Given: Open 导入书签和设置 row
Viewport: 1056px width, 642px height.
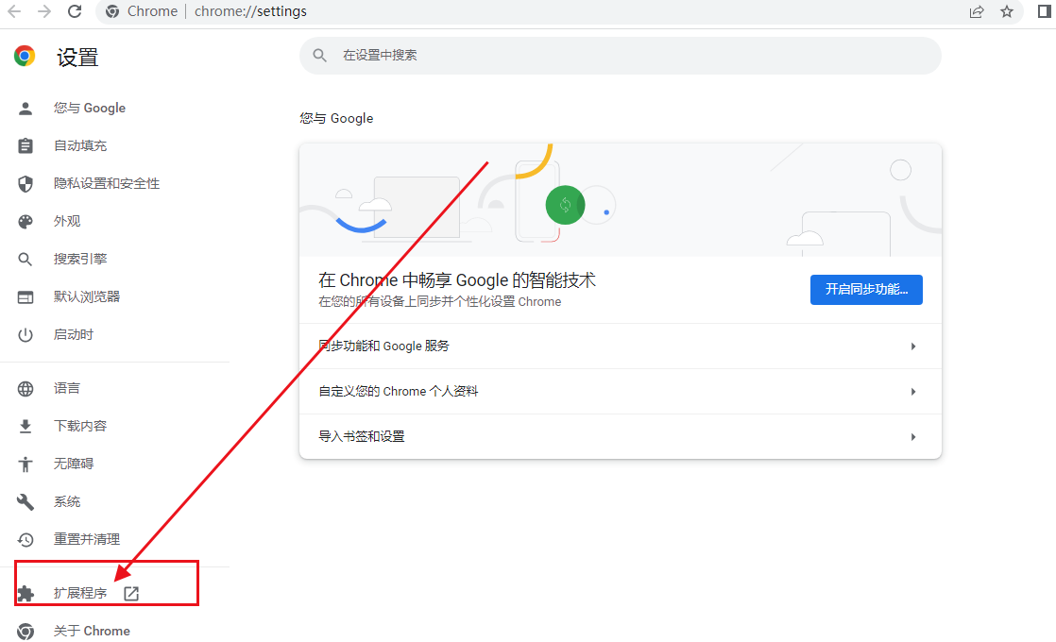Looking at the screenshot, I should (x=621, y=437).
